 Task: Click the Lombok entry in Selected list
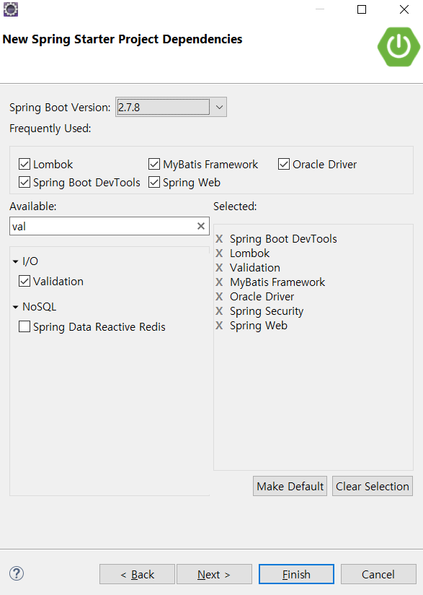click(249, 253)
